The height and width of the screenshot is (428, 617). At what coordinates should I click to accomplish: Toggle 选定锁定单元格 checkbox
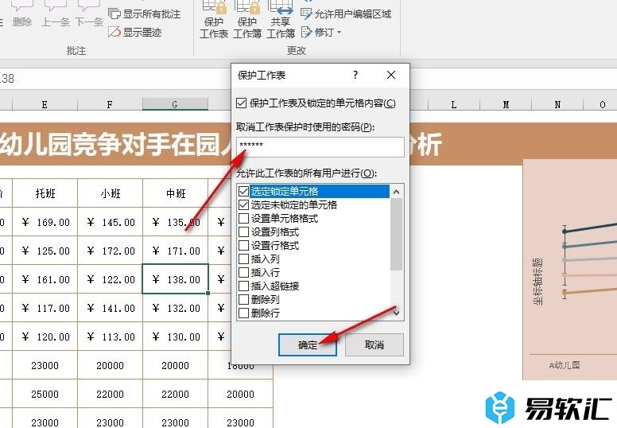click(x=243, y=192)
